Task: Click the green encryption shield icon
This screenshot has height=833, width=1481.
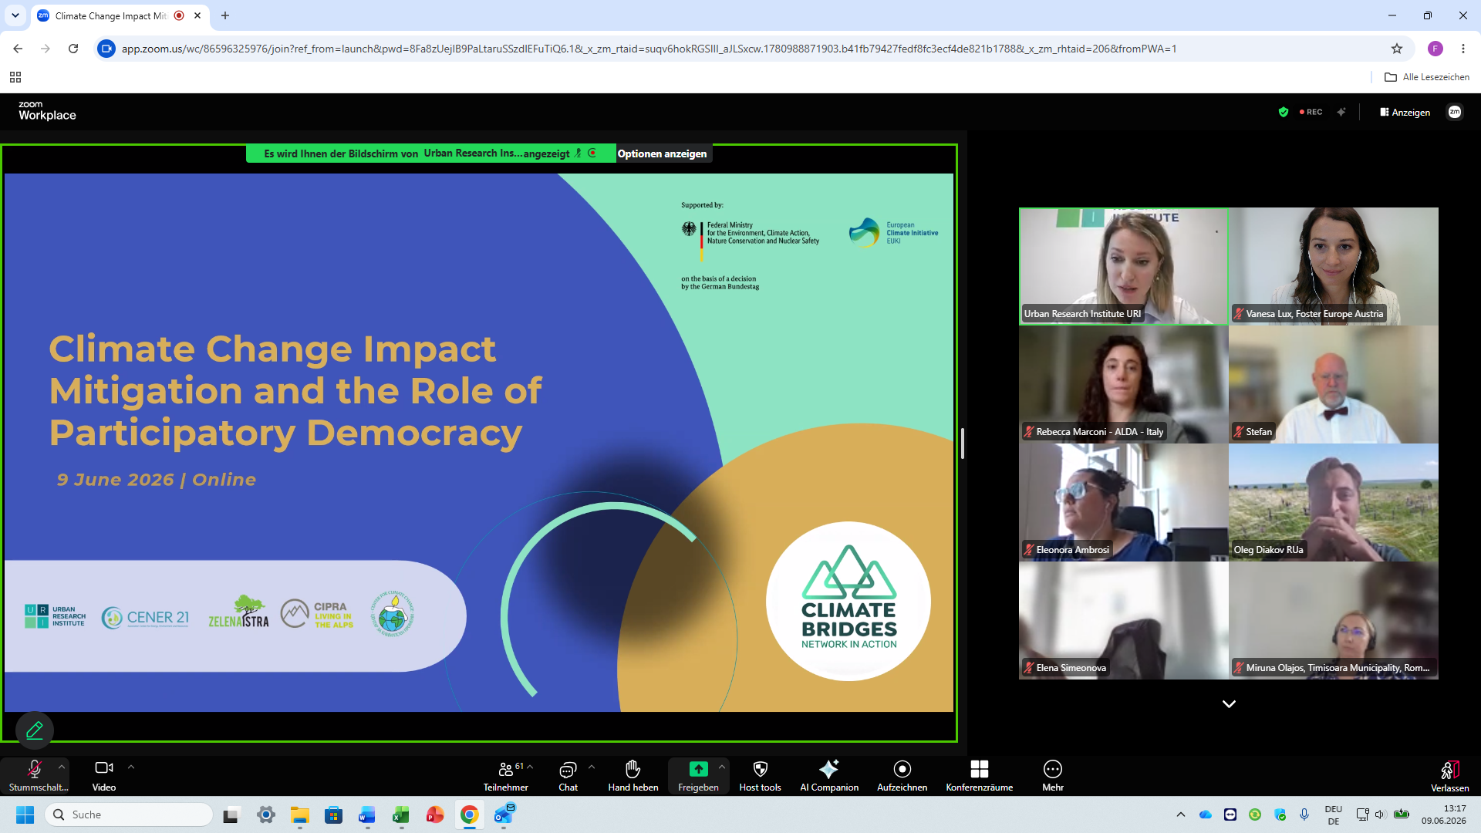Action: pyautogui.click(x=1284, y=112)
